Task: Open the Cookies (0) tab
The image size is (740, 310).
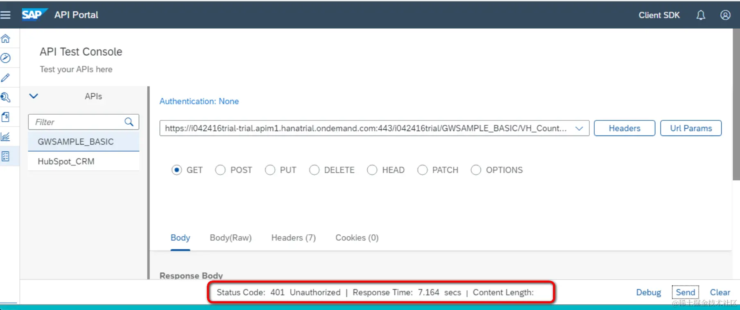Action: click(x=357, y=238)
